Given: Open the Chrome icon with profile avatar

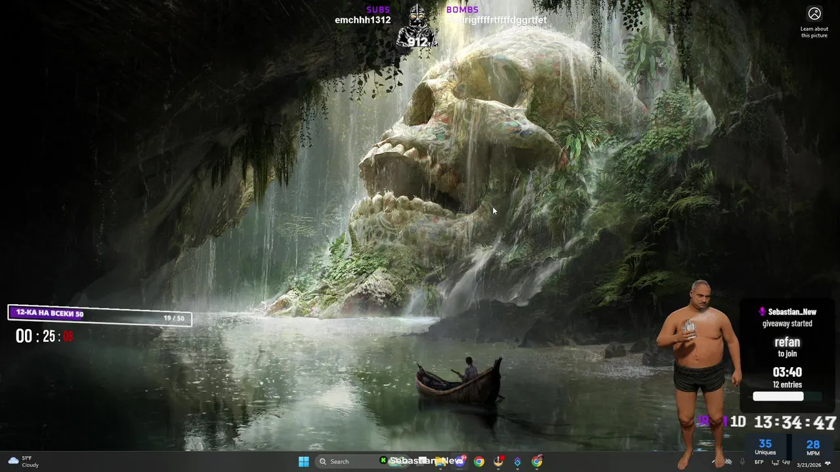Looking at the screenshot, I should (537, 462).
